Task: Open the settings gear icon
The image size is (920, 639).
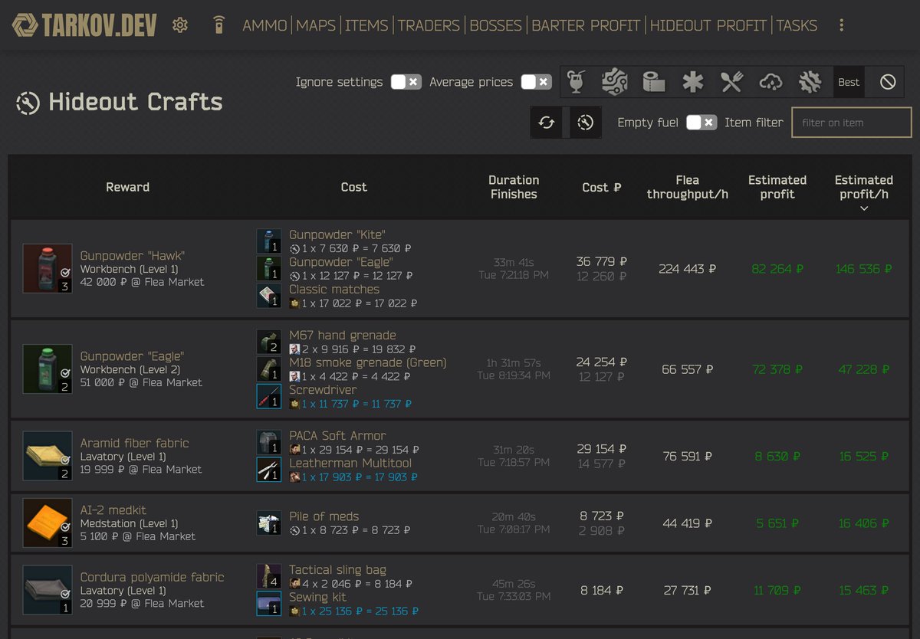Action: 180,25
